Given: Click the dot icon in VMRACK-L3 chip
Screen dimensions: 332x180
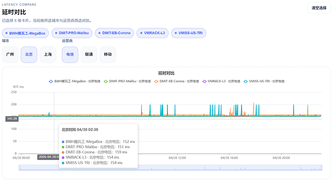Looking at the screenshot, I should [x=141, y=33].
